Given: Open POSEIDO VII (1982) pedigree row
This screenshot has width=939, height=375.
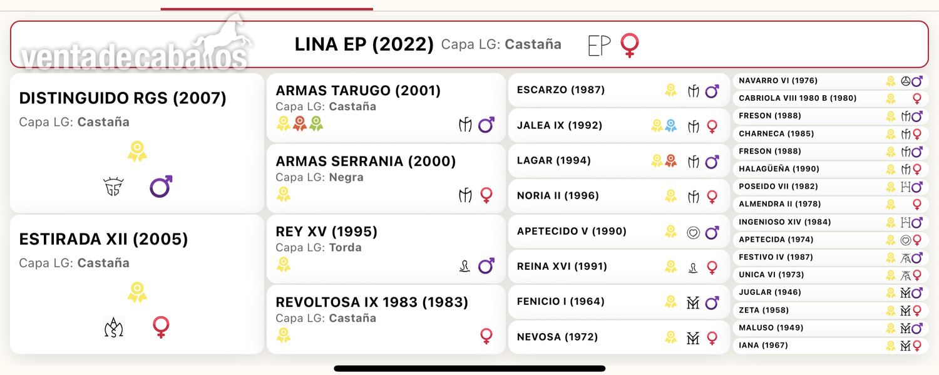Looking at the screenshot, I should click(x=831, y=187).
